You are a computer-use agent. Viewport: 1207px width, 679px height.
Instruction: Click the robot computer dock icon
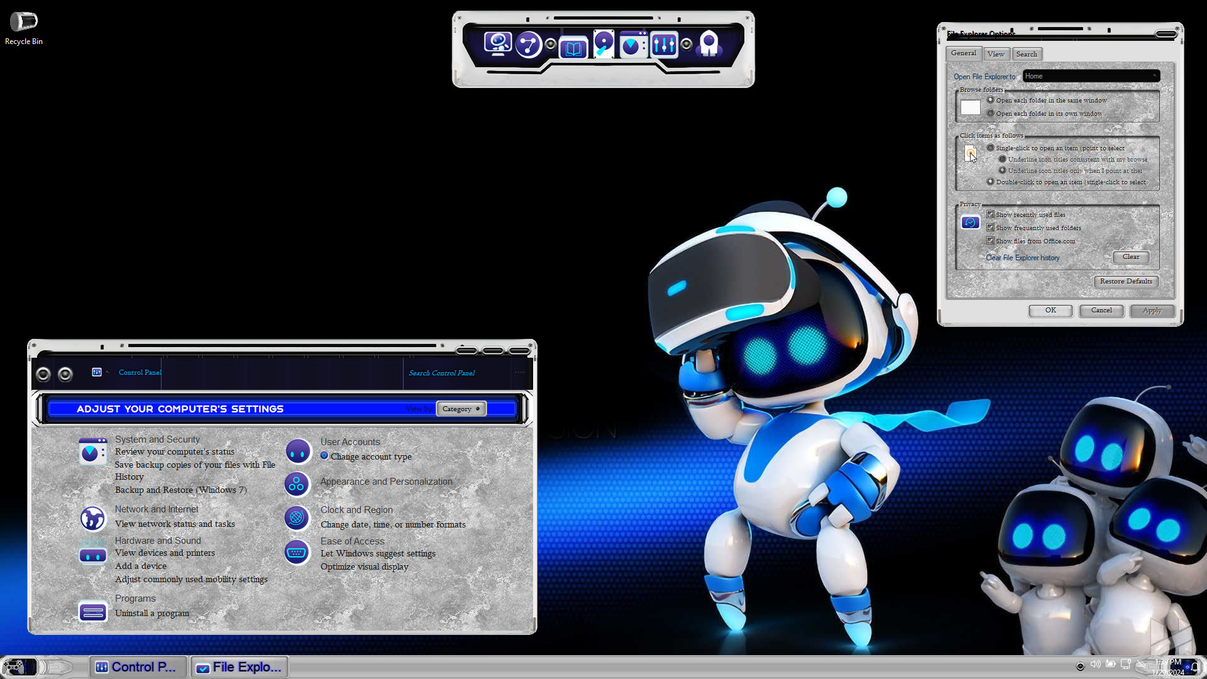pos(497,44)
